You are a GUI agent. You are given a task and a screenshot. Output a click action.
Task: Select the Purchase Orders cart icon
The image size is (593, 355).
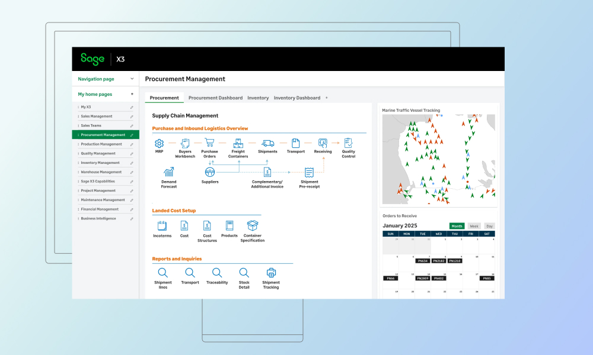click(x=209, y=143)
